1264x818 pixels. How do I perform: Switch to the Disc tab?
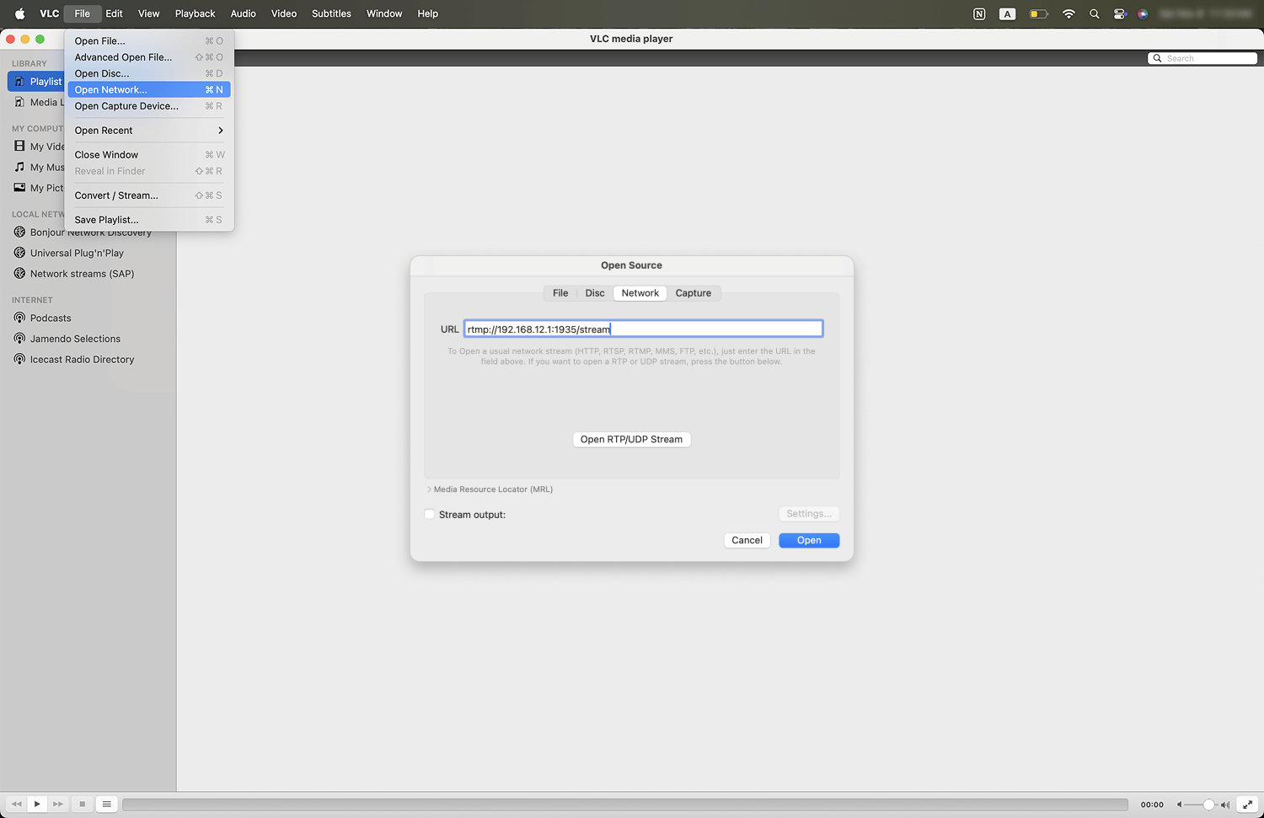click(x=595, y=293)
